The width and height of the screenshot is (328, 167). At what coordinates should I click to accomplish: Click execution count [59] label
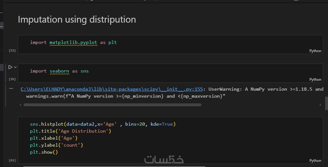click(x=12, y=79)
